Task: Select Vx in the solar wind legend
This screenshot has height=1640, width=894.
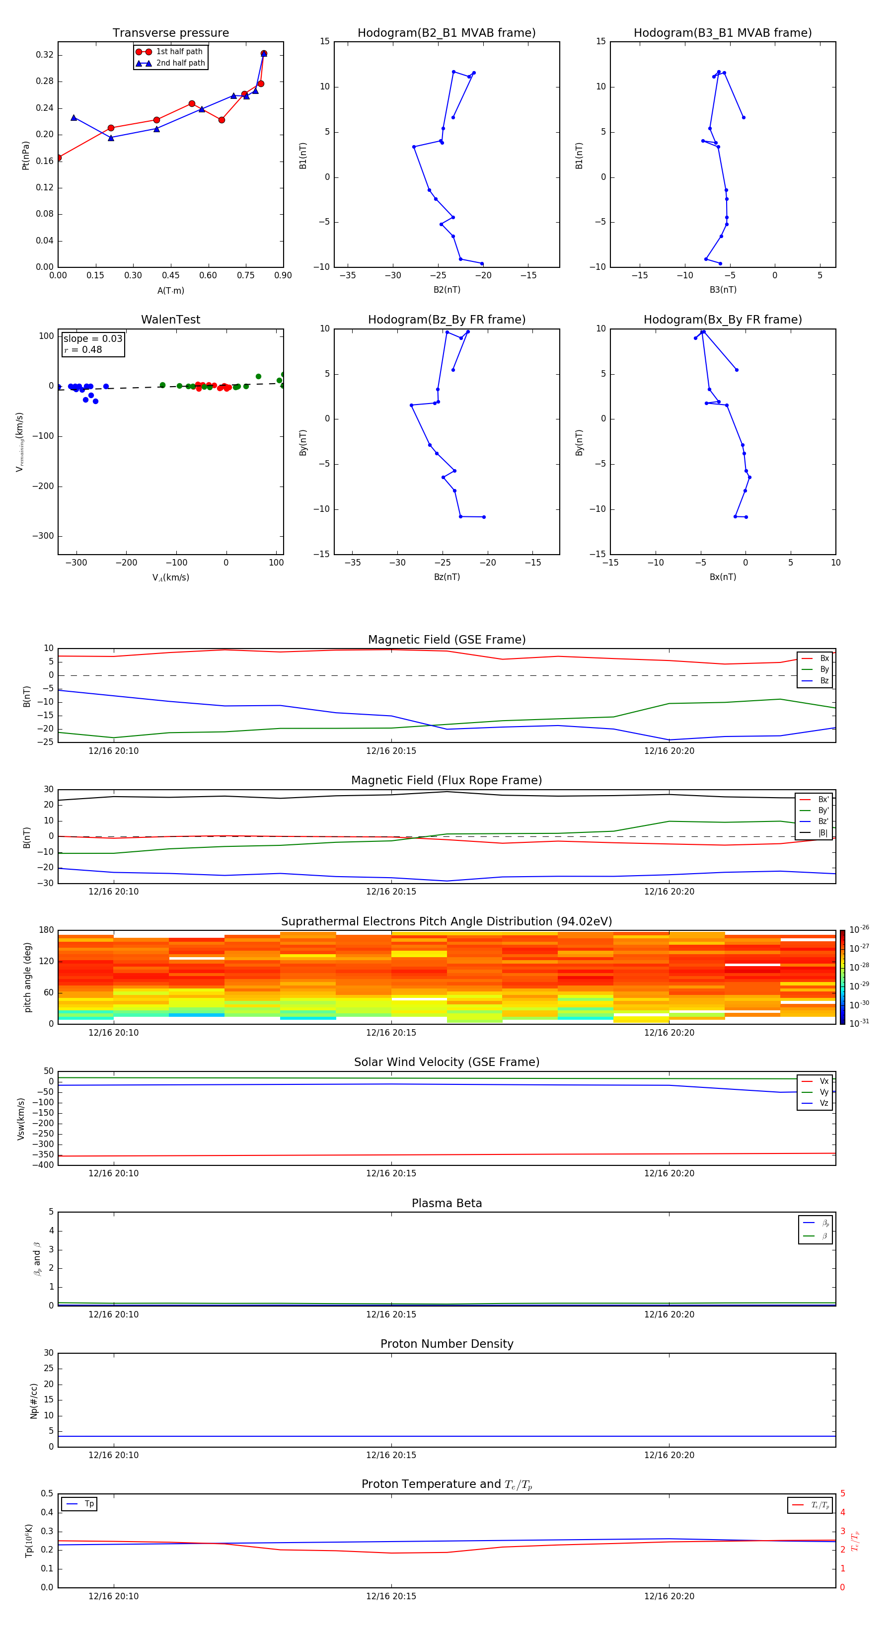Action: (x=815, y=1081)
